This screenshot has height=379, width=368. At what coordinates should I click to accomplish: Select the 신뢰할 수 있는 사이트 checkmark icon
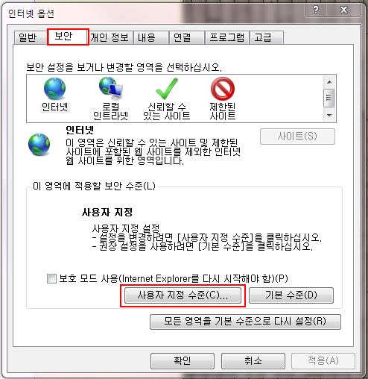pos(167,88)
